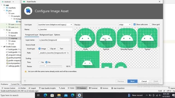Open help with the question mark button
Image resolution: width=175 pixels, height=98 pixels.
(x=25, y=81)
